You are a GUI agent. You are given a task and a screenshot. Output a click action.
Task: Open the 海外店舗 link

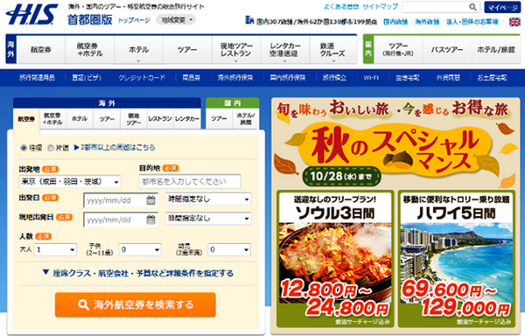point(427,22)
